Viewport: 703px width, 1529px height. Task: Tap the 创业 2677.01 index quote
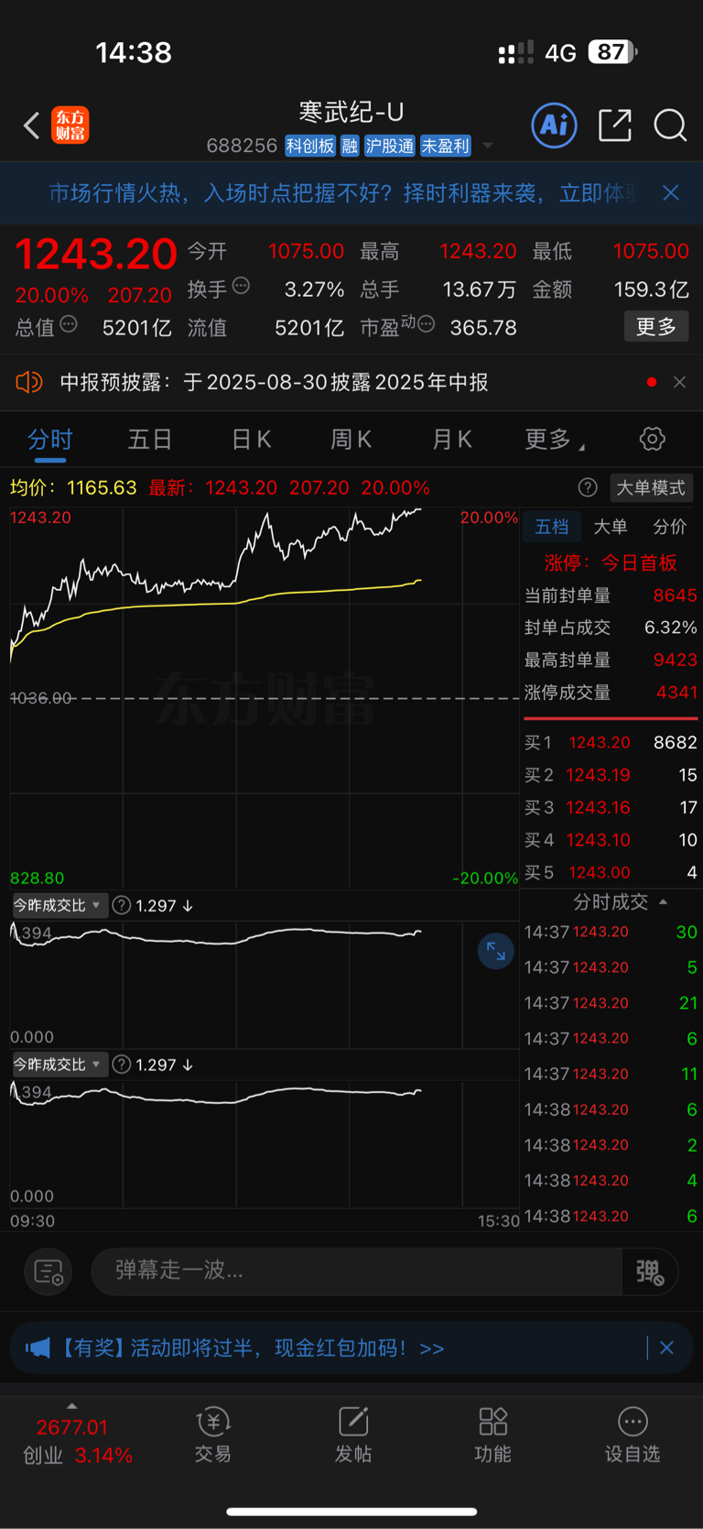[78, 1441]
